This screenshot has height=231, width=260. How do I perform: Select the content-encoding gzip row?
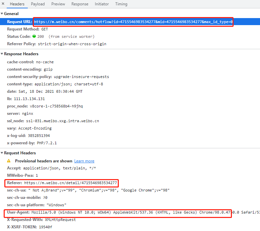30,69
